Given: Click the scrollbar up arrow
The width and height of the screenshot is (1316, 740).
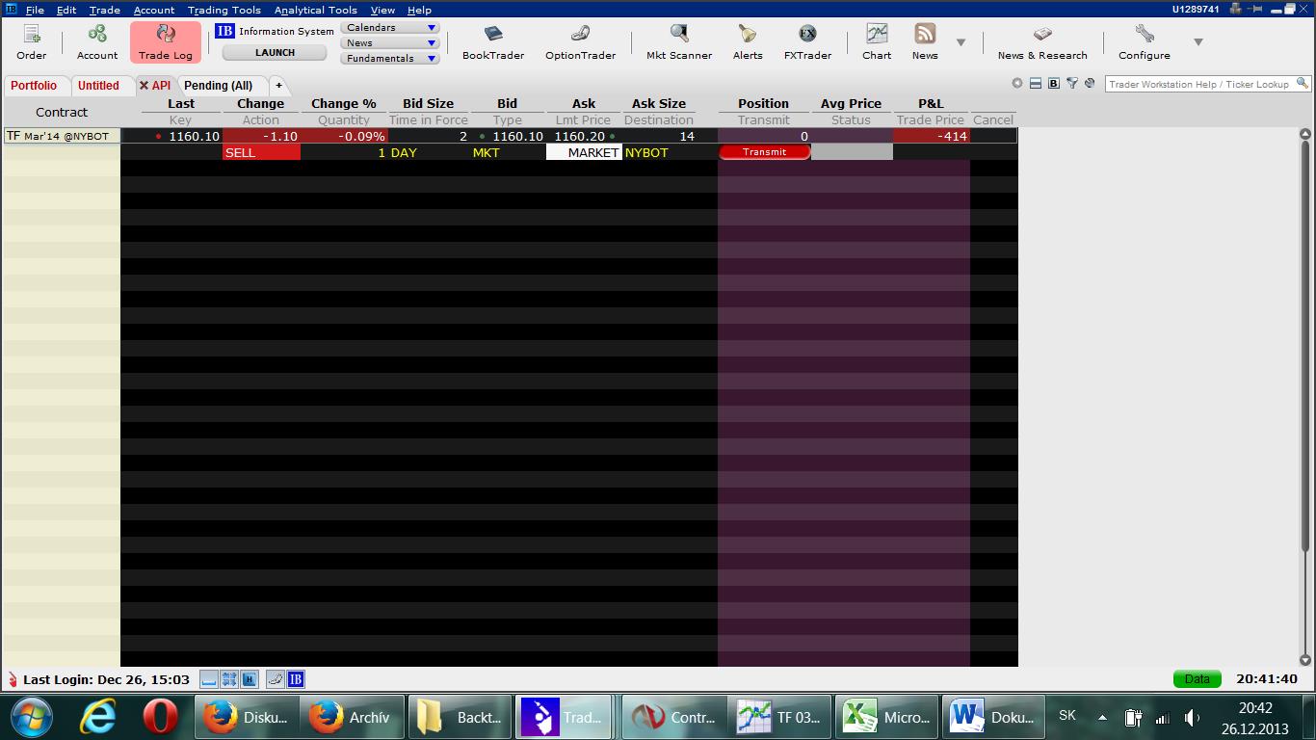Looking at the screenshot, I should tap(1305, 134).
